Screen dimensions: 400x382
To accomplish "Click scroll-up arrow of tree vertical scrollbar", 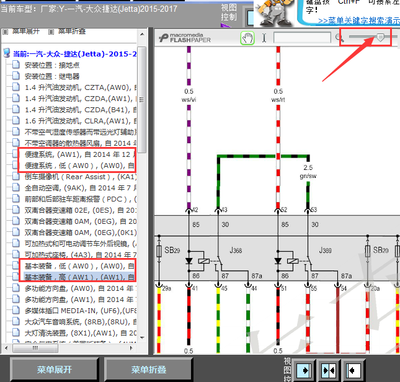I will (x=142, y=34).
